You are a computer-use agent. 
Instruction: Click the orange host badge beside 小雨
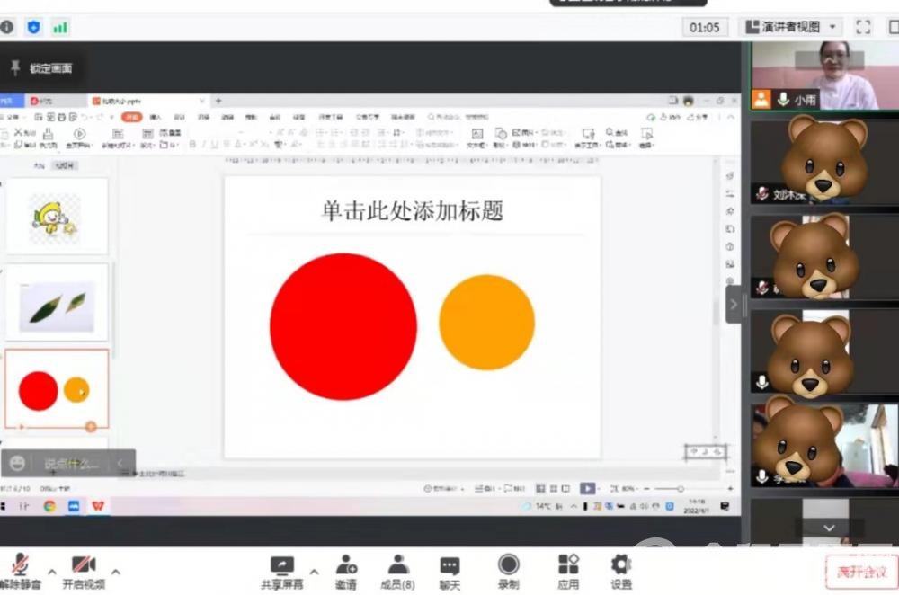(x=761, y=99)
